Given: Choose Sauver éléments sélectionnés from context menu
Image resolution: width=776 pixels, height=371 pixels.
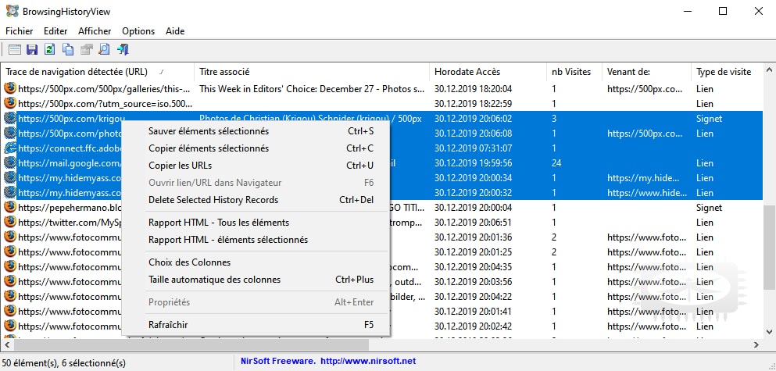Looking at the screenshot, I should point(256,131).
